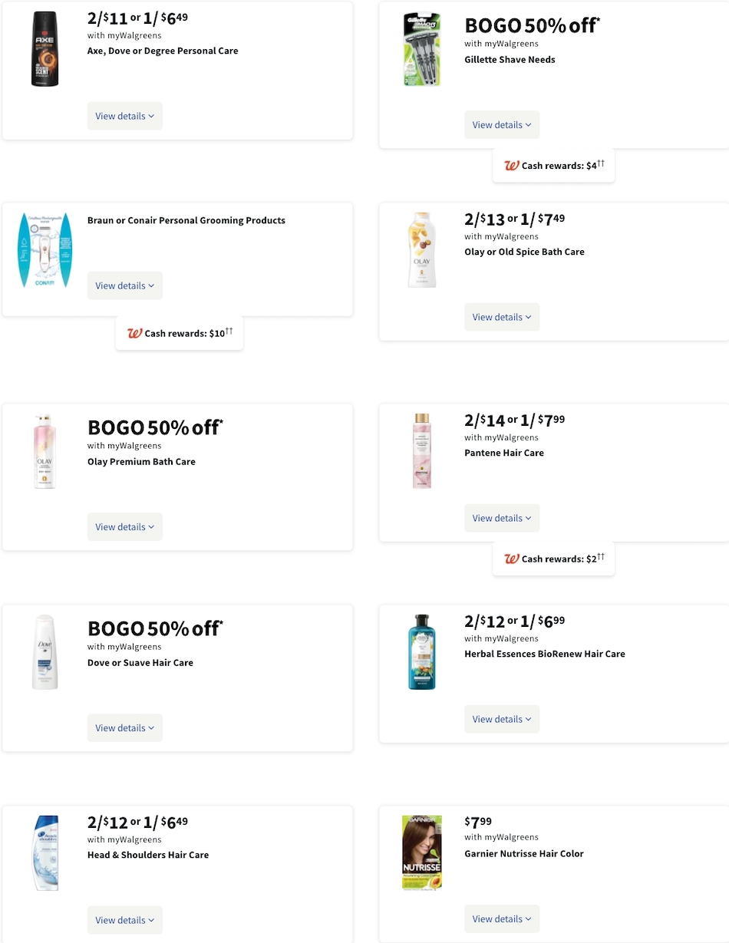The height and width of the screenshot is (943, 729).
Task: Expand View details for Gillette Shave Needs
Action: (x=501, y=124)
